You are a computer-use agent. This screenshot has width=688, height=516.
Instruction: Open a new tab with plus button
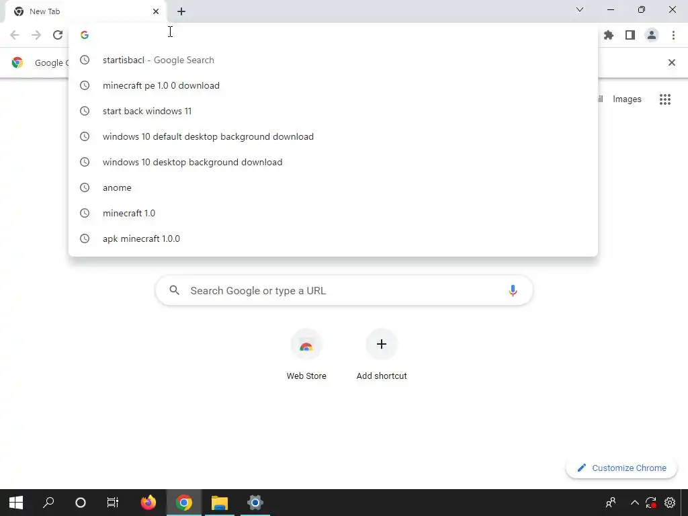(x=181, y=11)
